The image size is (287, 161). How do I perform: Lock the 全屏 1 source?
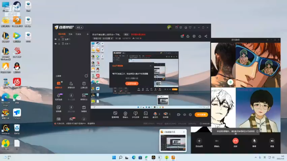point(59,39)
